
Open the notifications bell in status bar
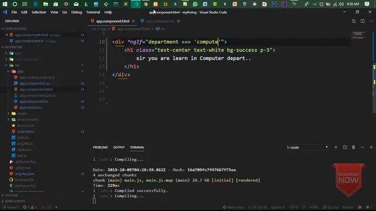[368, 207]
